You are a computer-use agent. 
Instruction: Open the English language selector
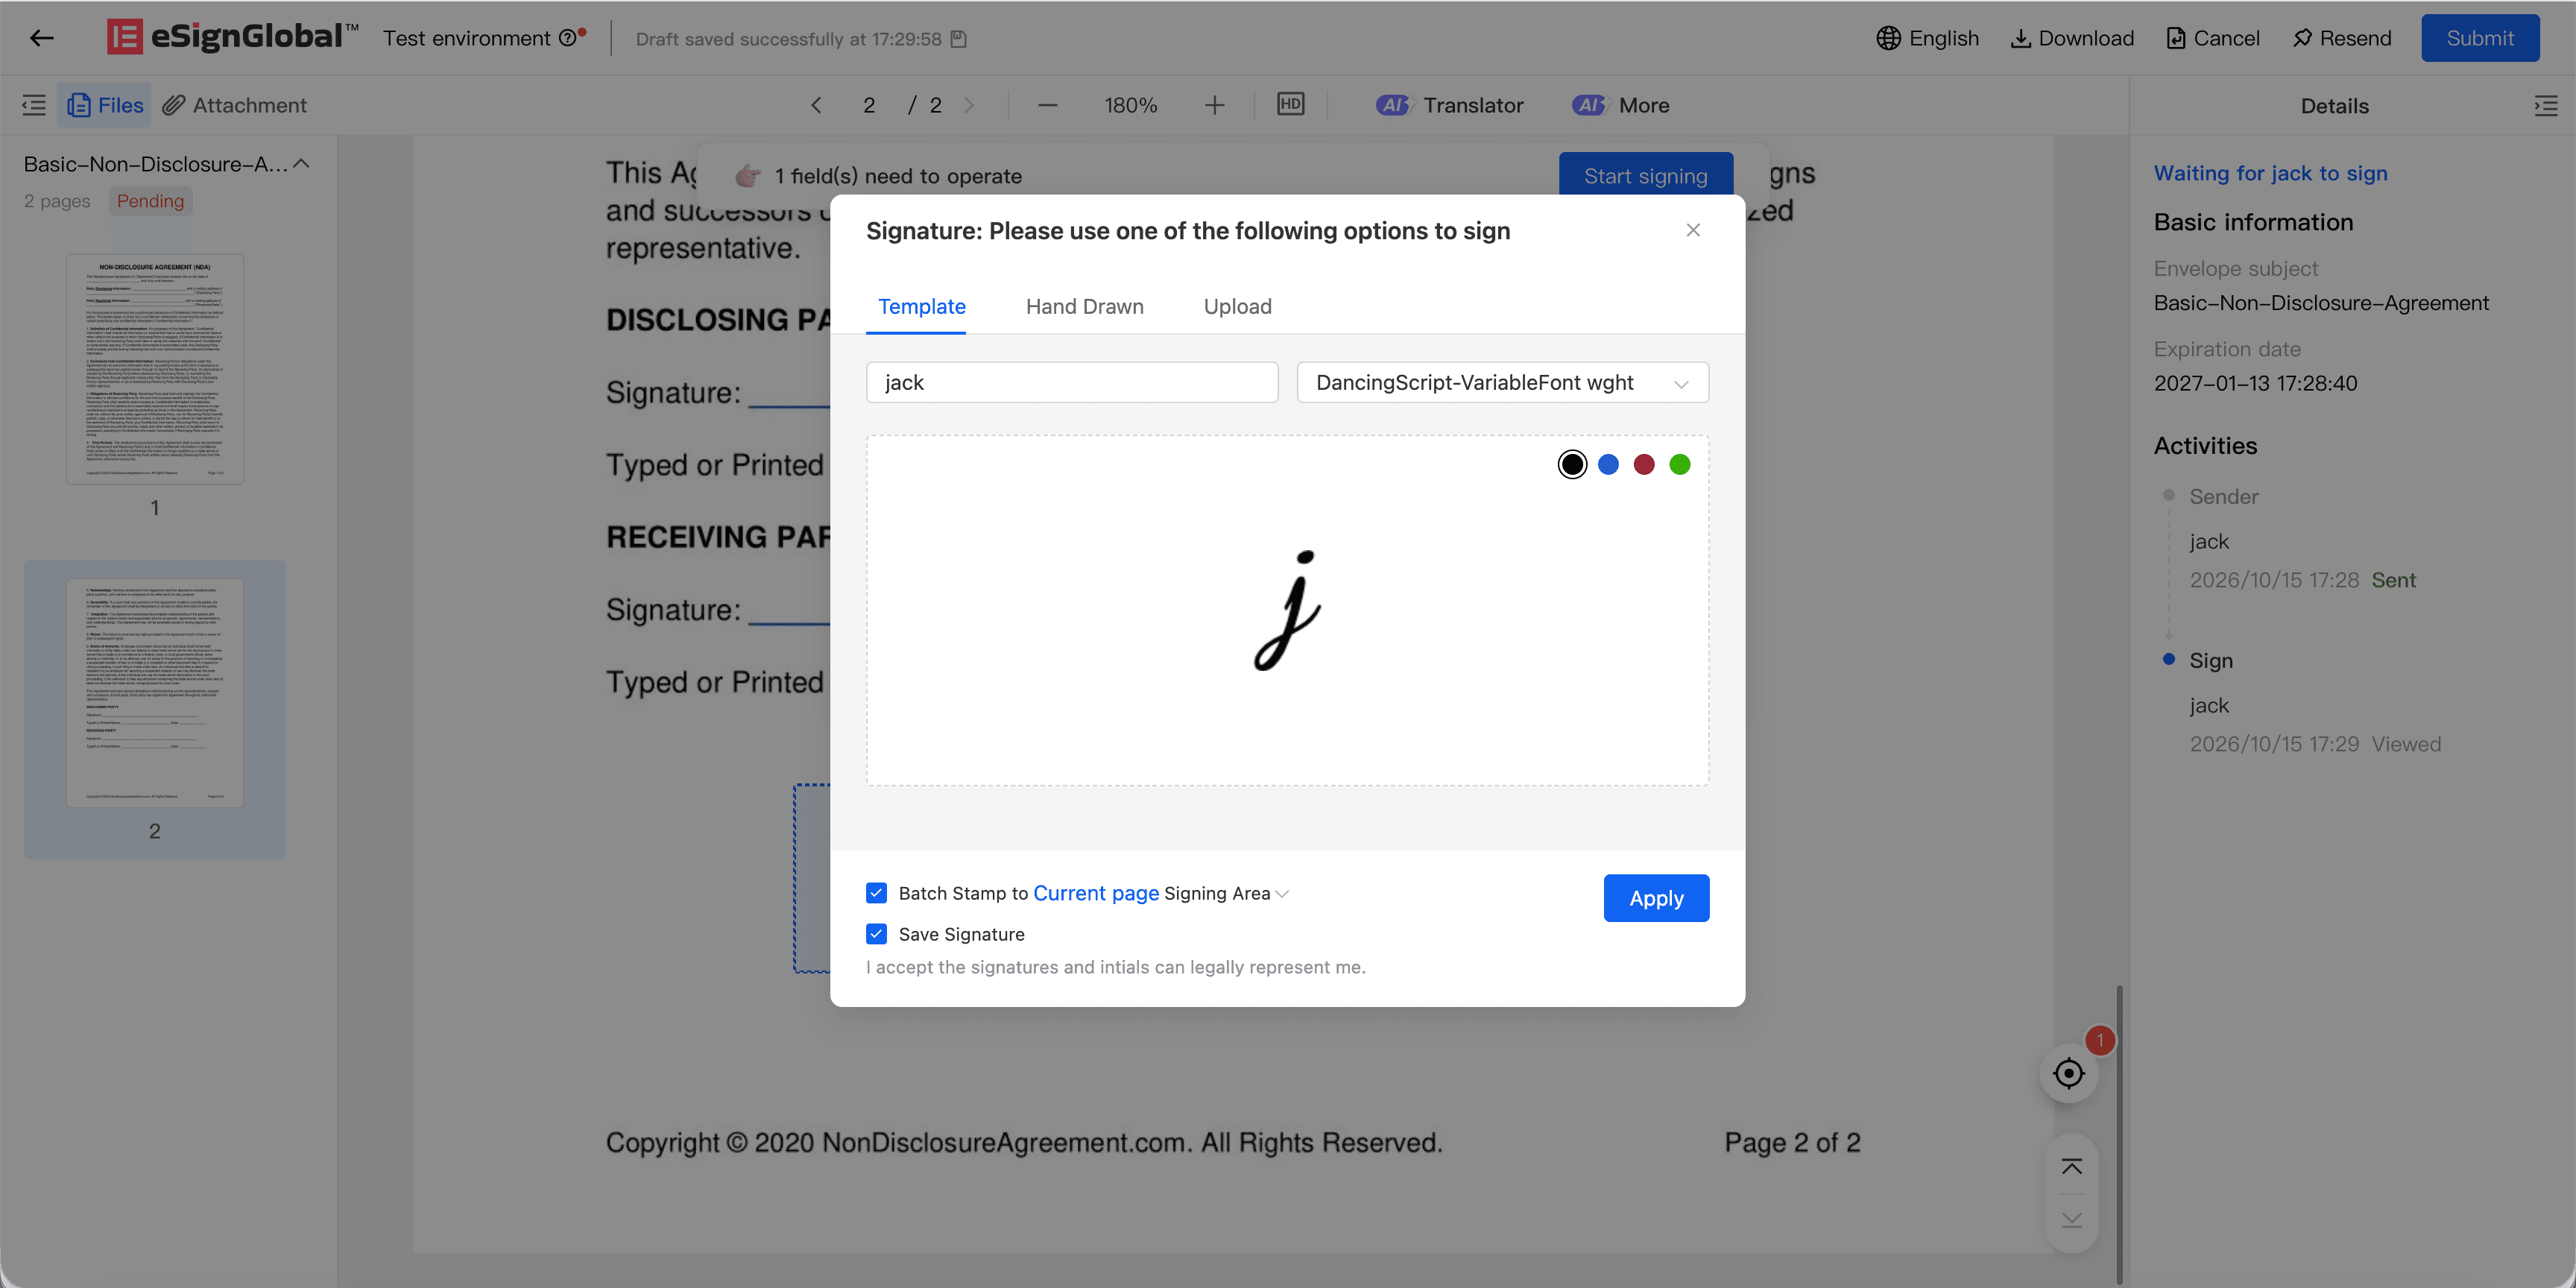1927,38
